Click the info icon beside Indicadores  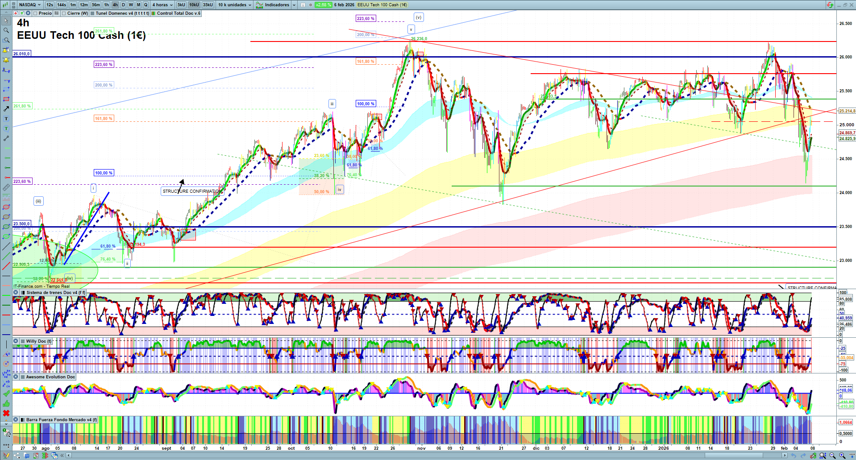click(303, 5)
